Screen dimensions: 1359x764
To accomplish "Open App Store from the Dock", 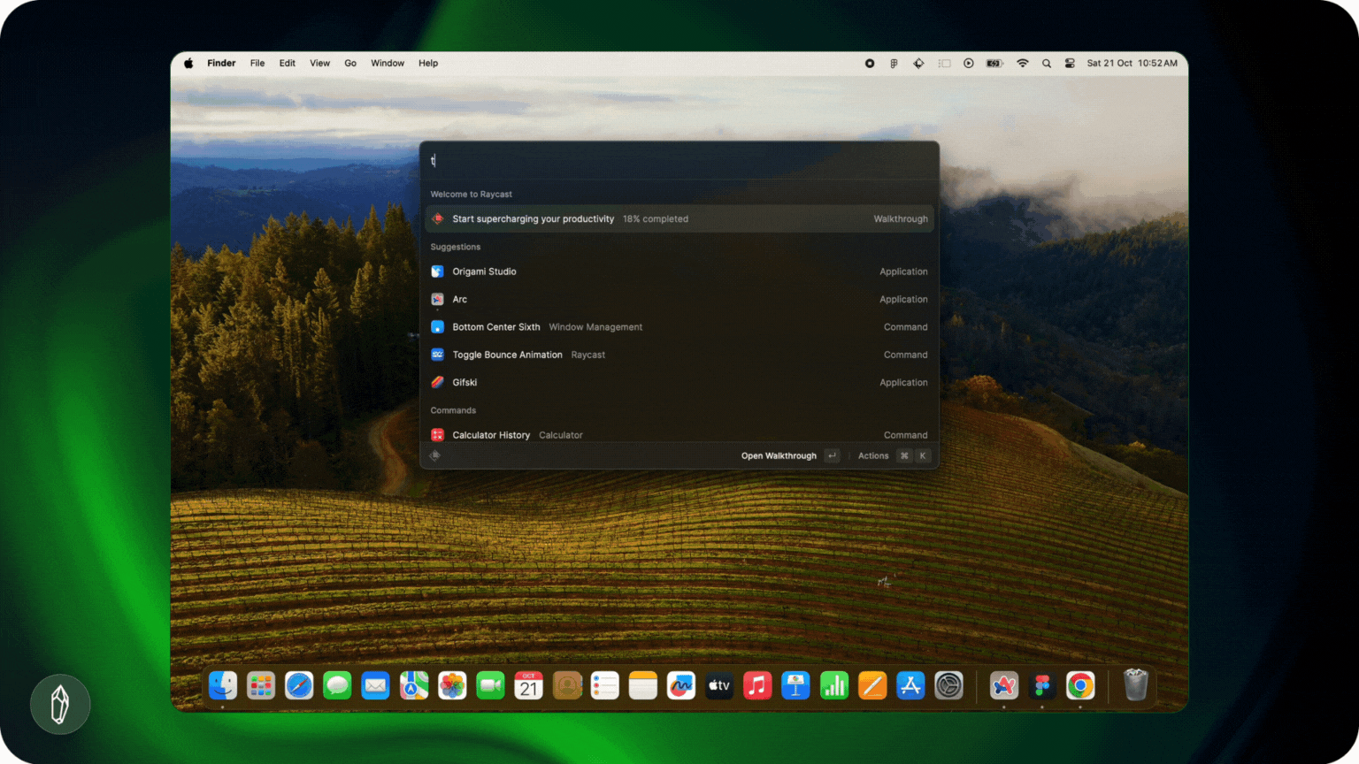I will tap(910, 685).
